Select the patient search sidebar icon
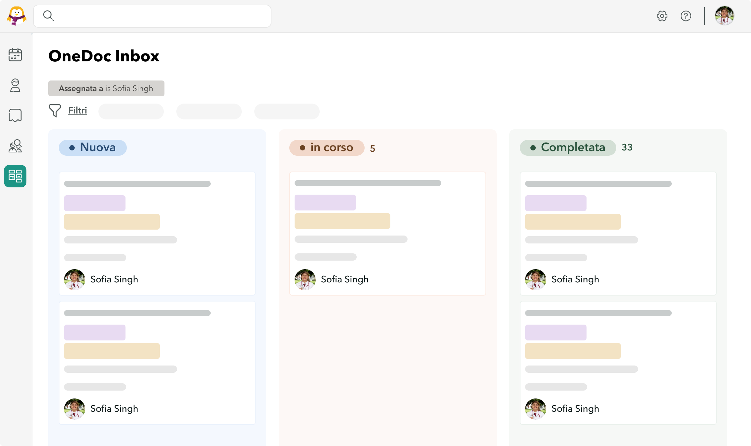Screen dimensions: 751x446 click(x=15, y=146)
